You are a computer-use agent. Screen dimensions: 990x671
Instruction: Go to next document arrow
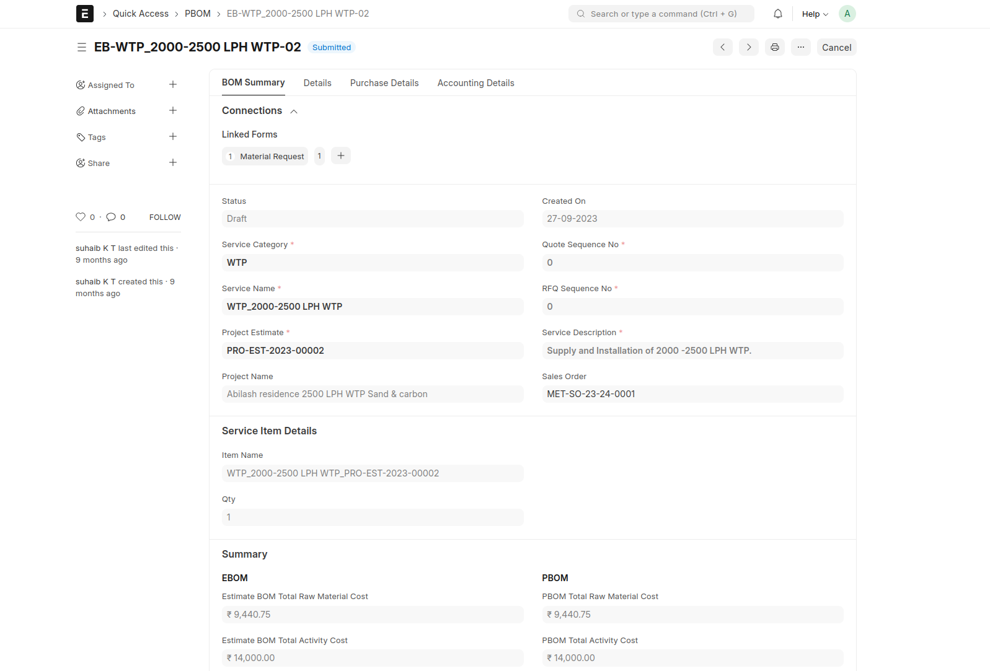tap(748, 47)
